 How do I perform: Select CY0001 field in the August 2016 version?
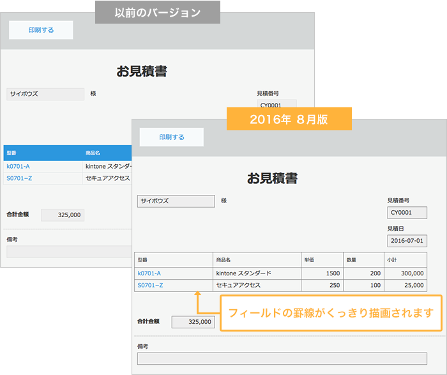point(407,213)
